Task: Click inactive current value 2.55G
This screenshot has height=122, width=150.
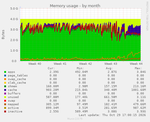Action: 54,112
